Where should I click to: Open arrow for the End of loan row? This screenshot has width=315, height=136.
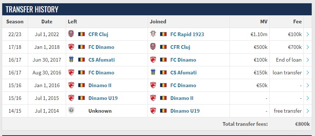(x=308, y=60)
